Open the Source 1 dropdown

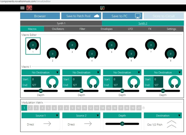[40, 116]
